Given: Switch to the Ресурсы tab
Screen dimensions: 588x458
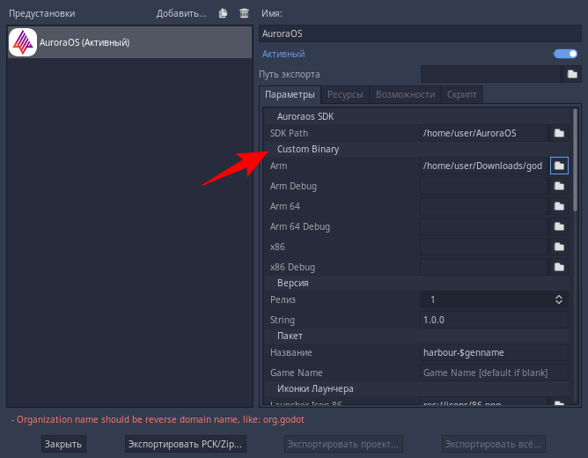Looking at the screenshot, I should click(345, 94).
